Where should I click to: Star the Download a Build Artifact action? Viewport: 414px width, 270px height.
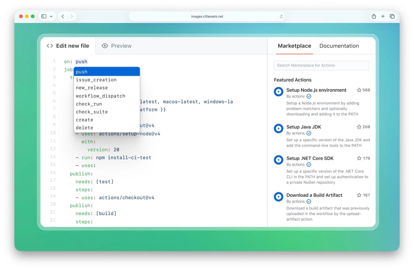(x=359, y=195)
